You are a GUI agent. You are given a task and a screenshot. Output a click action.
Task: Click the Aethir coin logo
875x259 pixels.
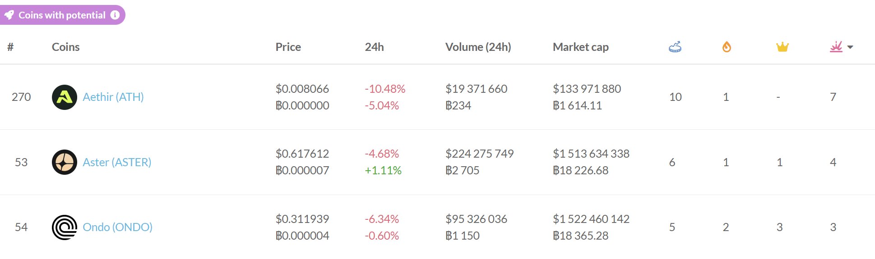[x=65, y=97]
